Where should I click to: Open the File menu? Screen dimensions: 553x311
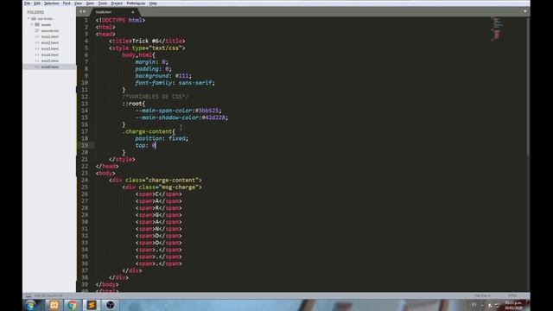pos(27,3)
